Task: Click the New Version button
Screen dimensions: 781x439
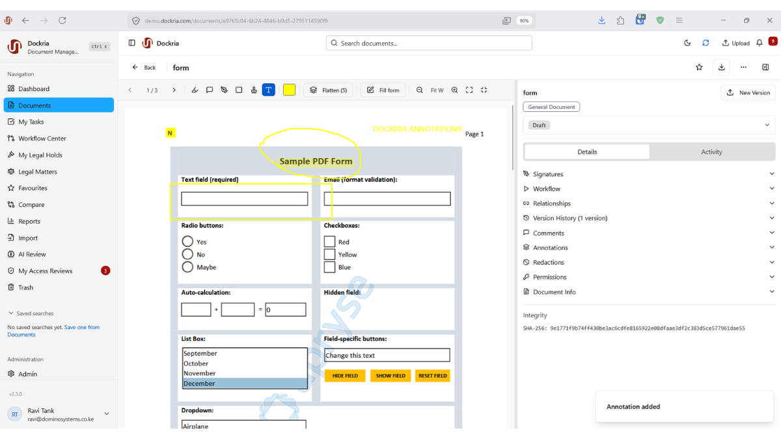Action: tap(748, 92)
